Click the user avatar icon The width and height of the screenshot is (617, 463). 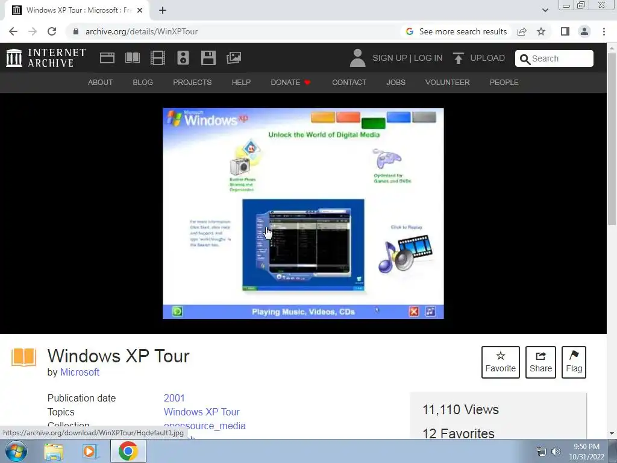[x=357, y=58]
